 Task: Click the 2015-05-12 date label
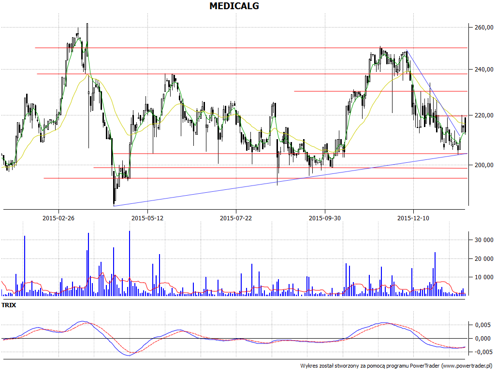[147, 218]
